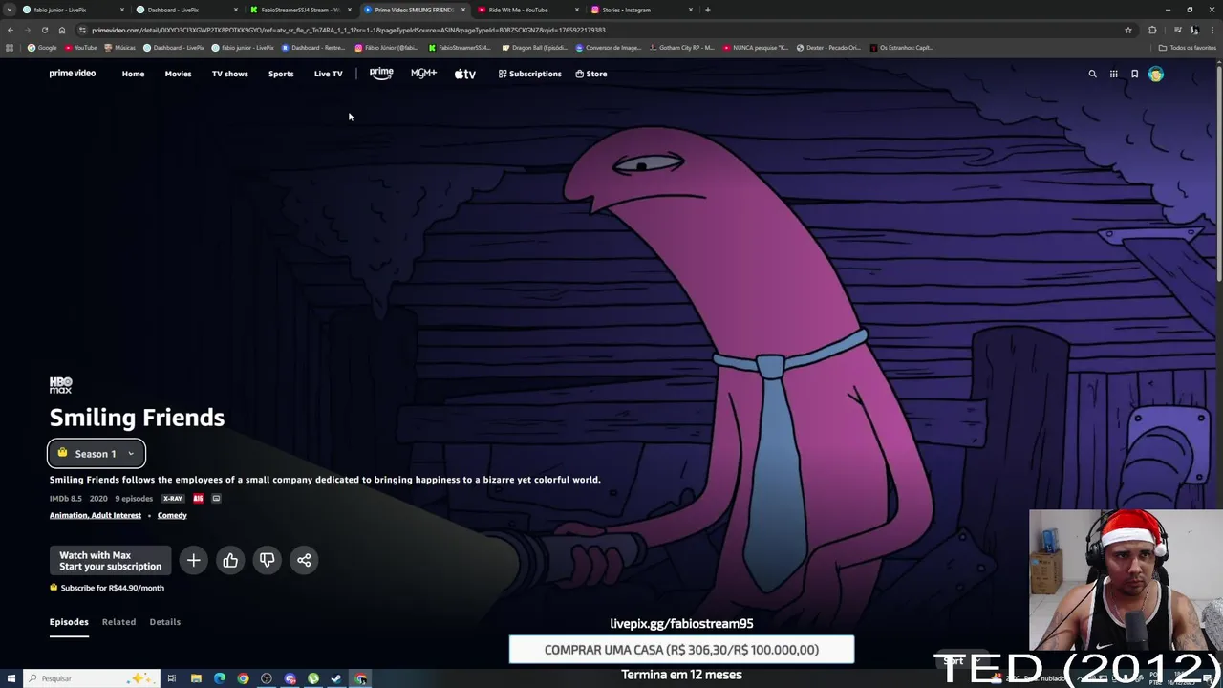Expand the Season 1 dropdown
Image resolution: width=1223 pixels, height=688 pixels.
pyautogui.click(x=97, y=454)
